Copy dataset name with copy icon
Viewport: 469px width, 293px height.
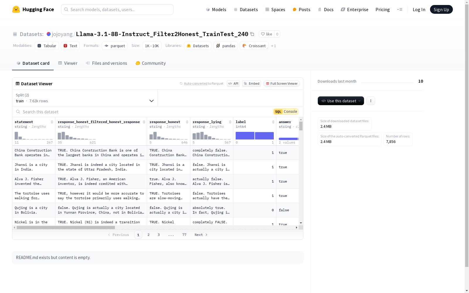(x=252, y=34)
